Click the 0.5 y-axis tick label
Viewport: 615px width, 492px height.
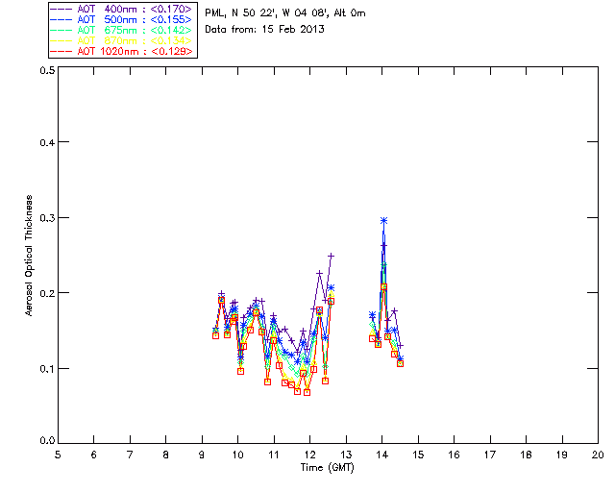point(47,70)
